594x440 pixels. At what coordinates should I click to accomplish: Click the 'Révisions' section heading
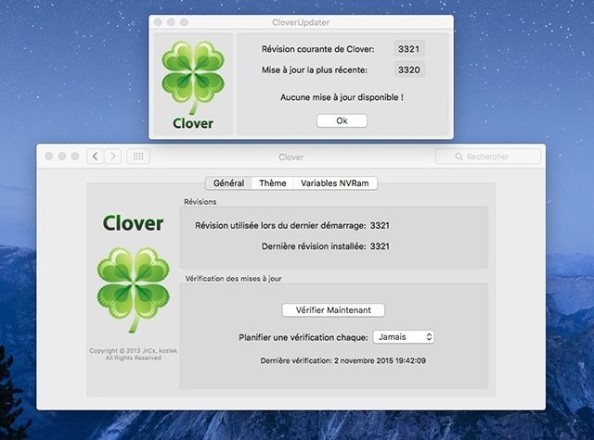click(x=200, y=202)
